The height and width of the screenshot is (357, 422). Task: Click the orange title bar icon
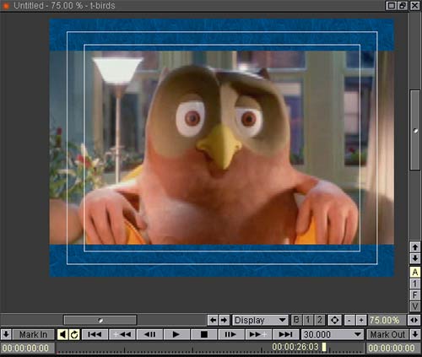6,5
